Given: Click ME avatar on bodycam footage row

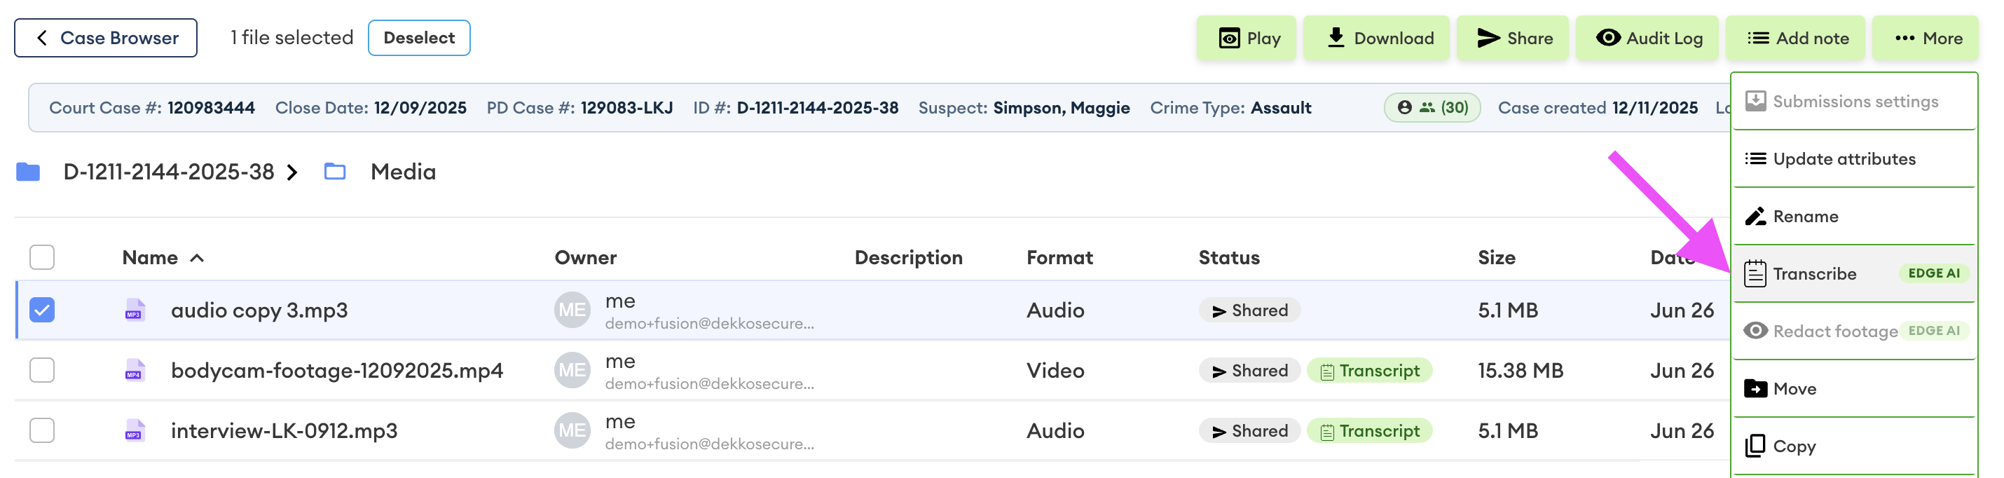Looking at the screenshot, I should point(572,371).
